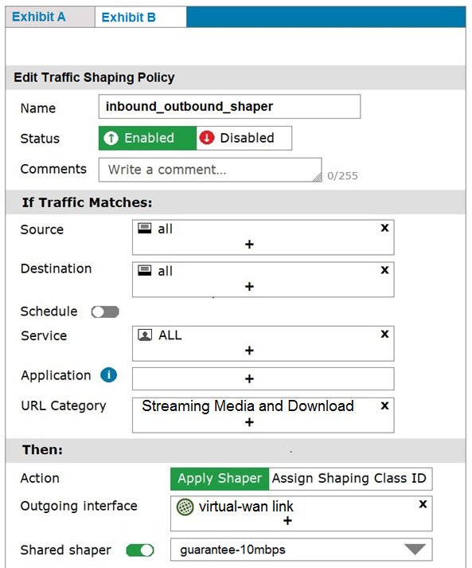
Task: Select the Apply Shaper action
Action: pos(220,479)
